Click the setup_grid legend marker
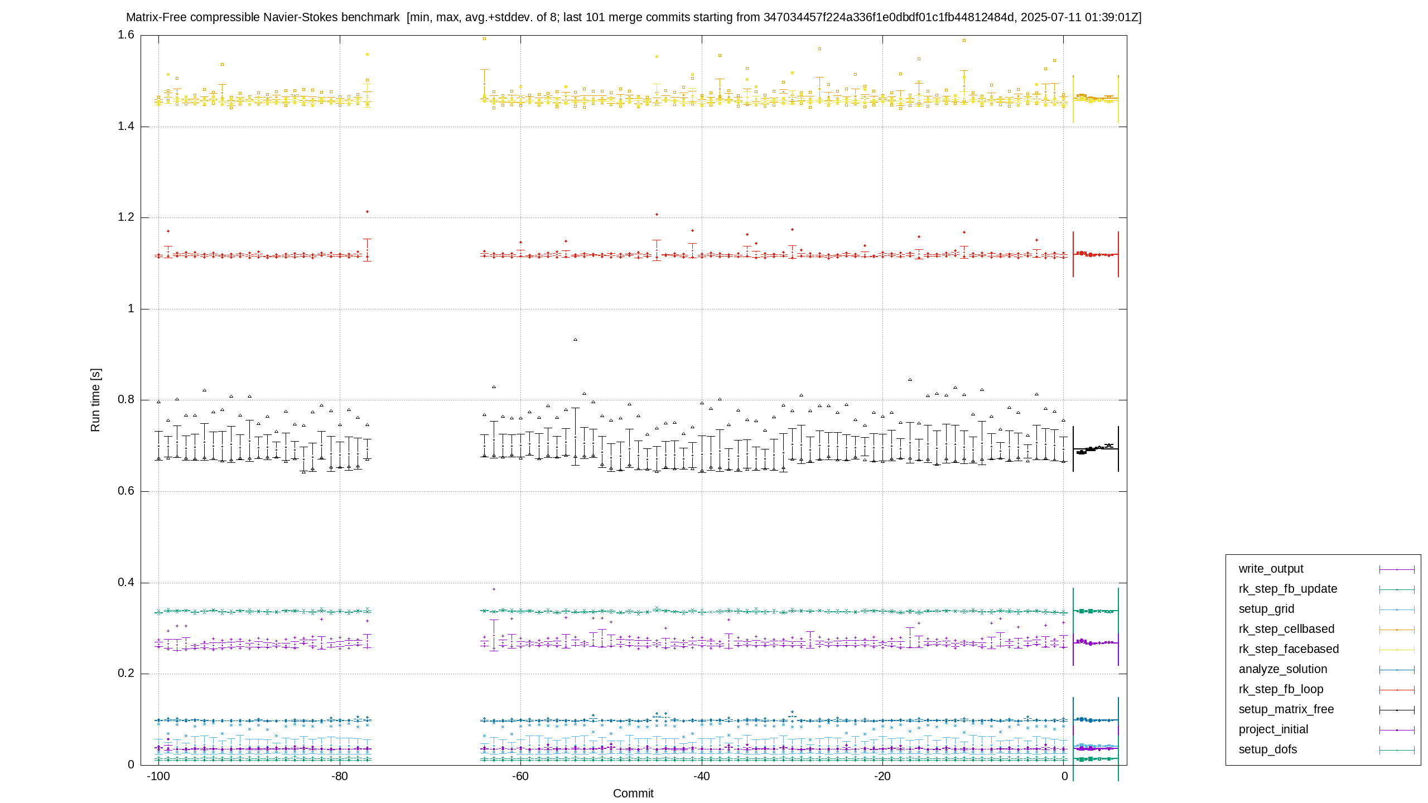 (1397, 609)
